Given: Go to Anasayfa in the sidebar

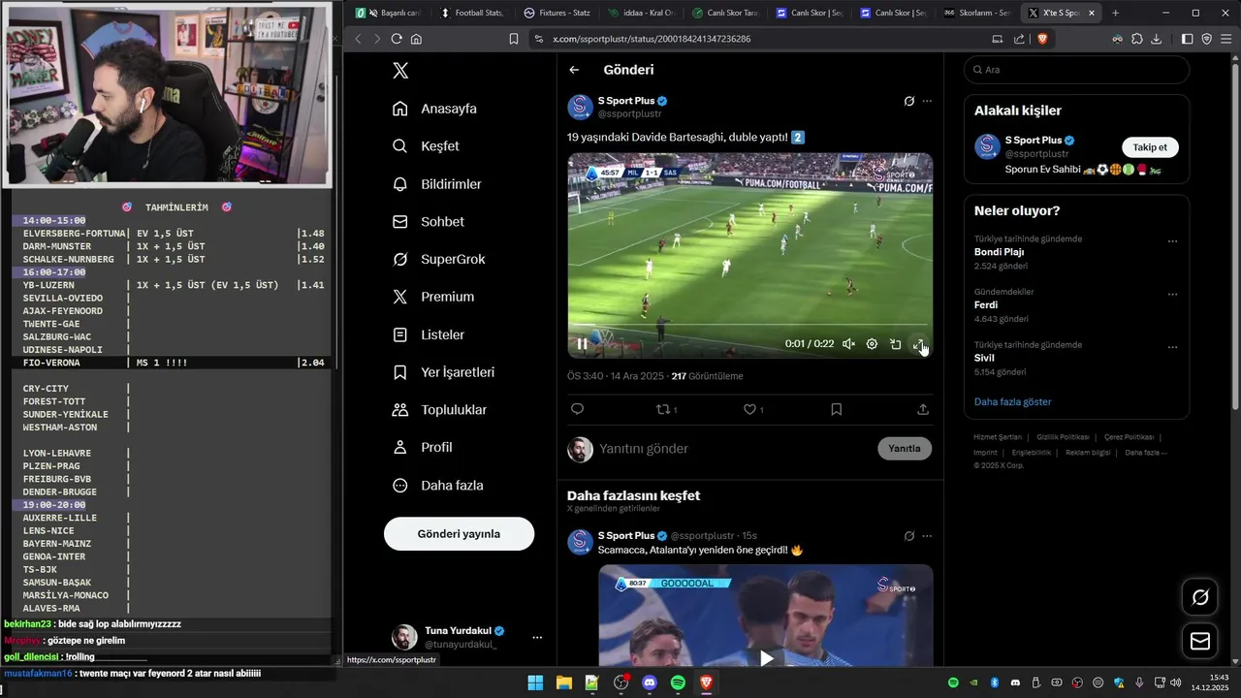Looking at the screenshot, I should [434, 109].
